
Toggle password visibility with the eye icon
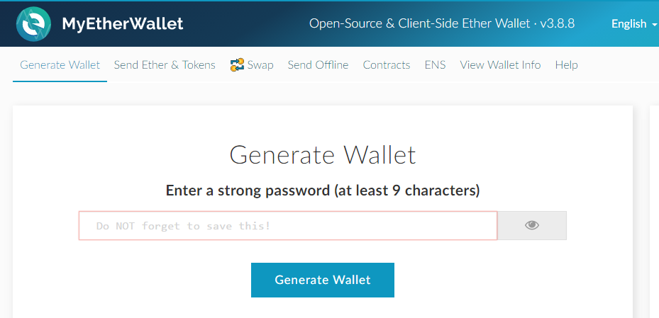[532, 225]
